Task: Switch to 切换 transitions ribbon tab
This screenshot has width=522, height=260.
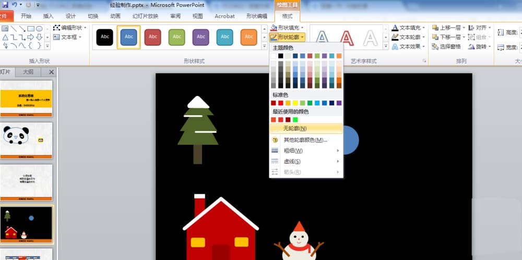Action: click(x=93, y=16)
